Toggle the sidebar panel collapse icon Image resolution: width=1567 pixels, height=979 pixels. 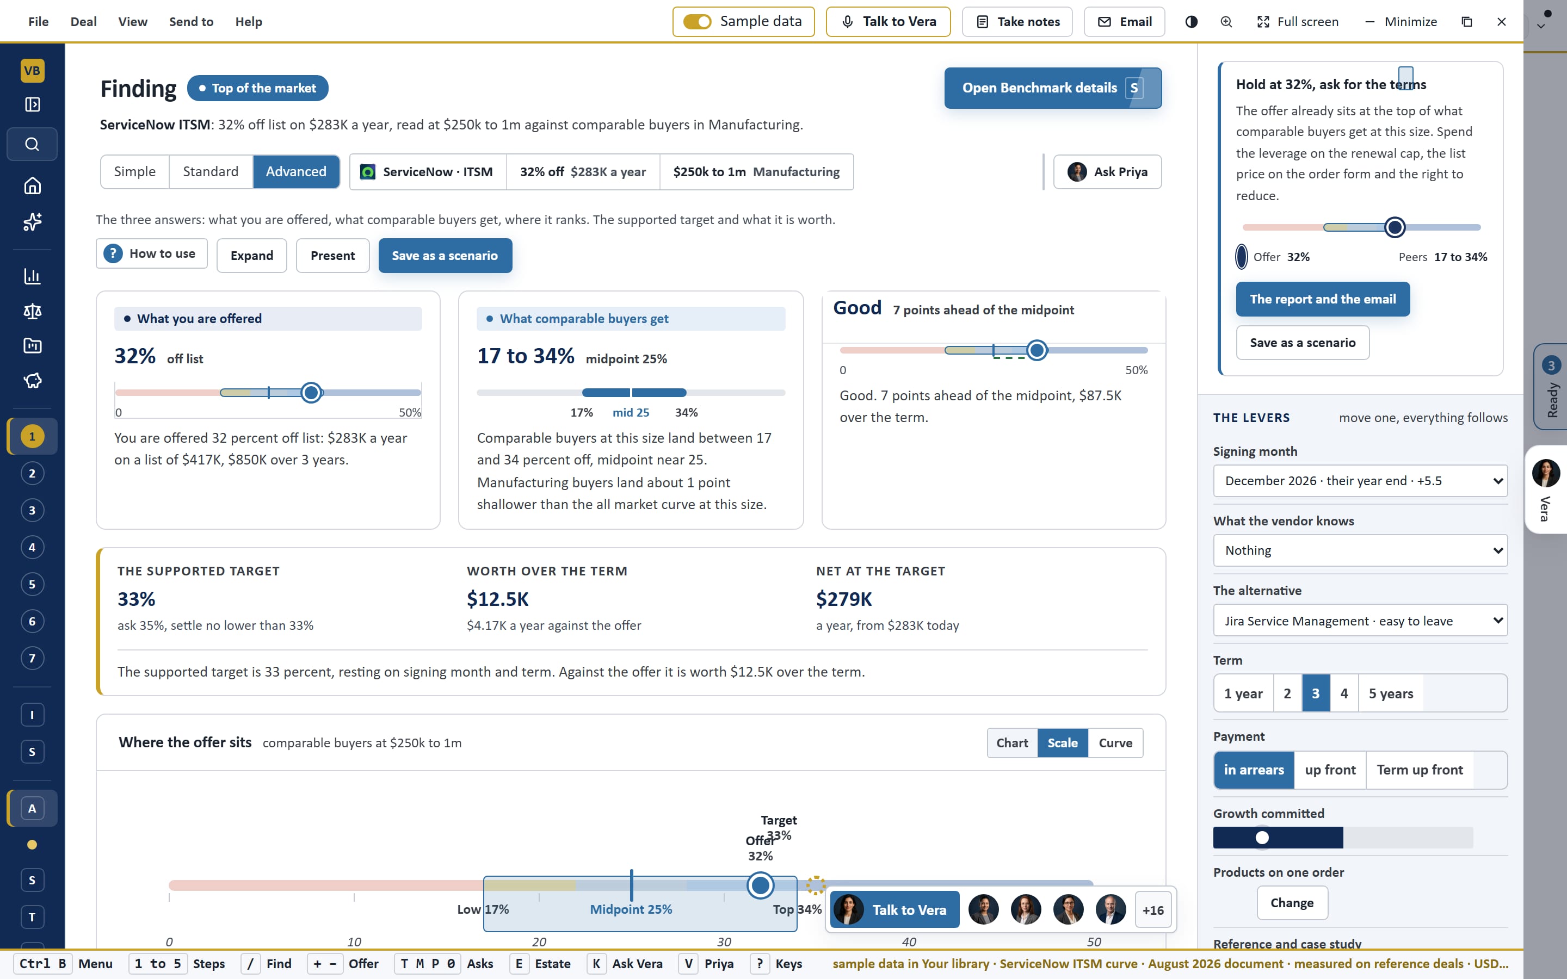pos(32,104)
